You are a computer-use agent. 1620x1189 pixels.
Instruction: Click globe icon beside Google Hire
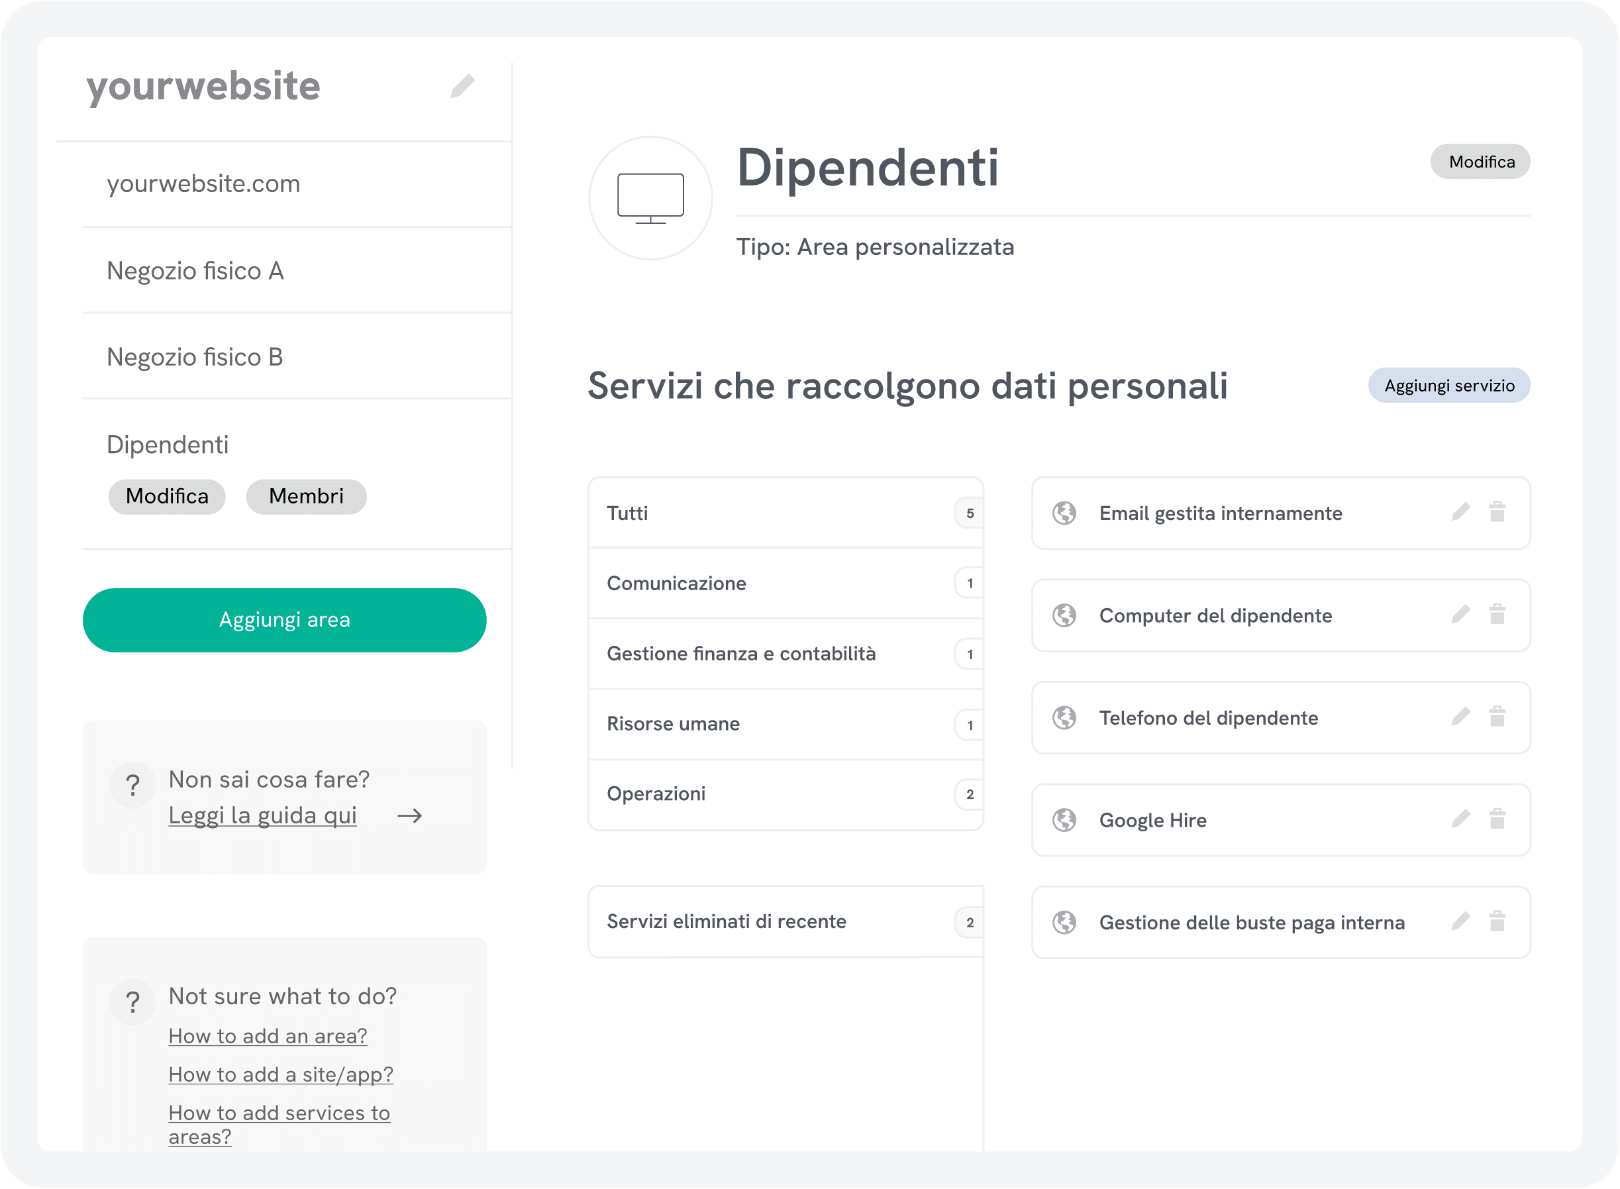pos(1064,820)
